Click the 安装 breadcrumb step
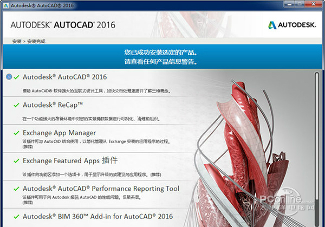The image size is (325, 227). [17, 42]
